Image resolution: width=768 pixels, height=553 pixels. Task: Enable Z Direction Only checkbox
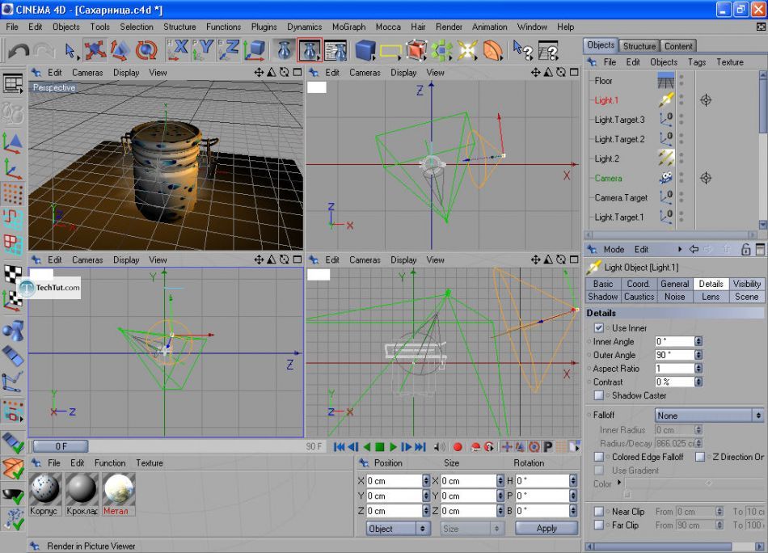pos(700,457)
